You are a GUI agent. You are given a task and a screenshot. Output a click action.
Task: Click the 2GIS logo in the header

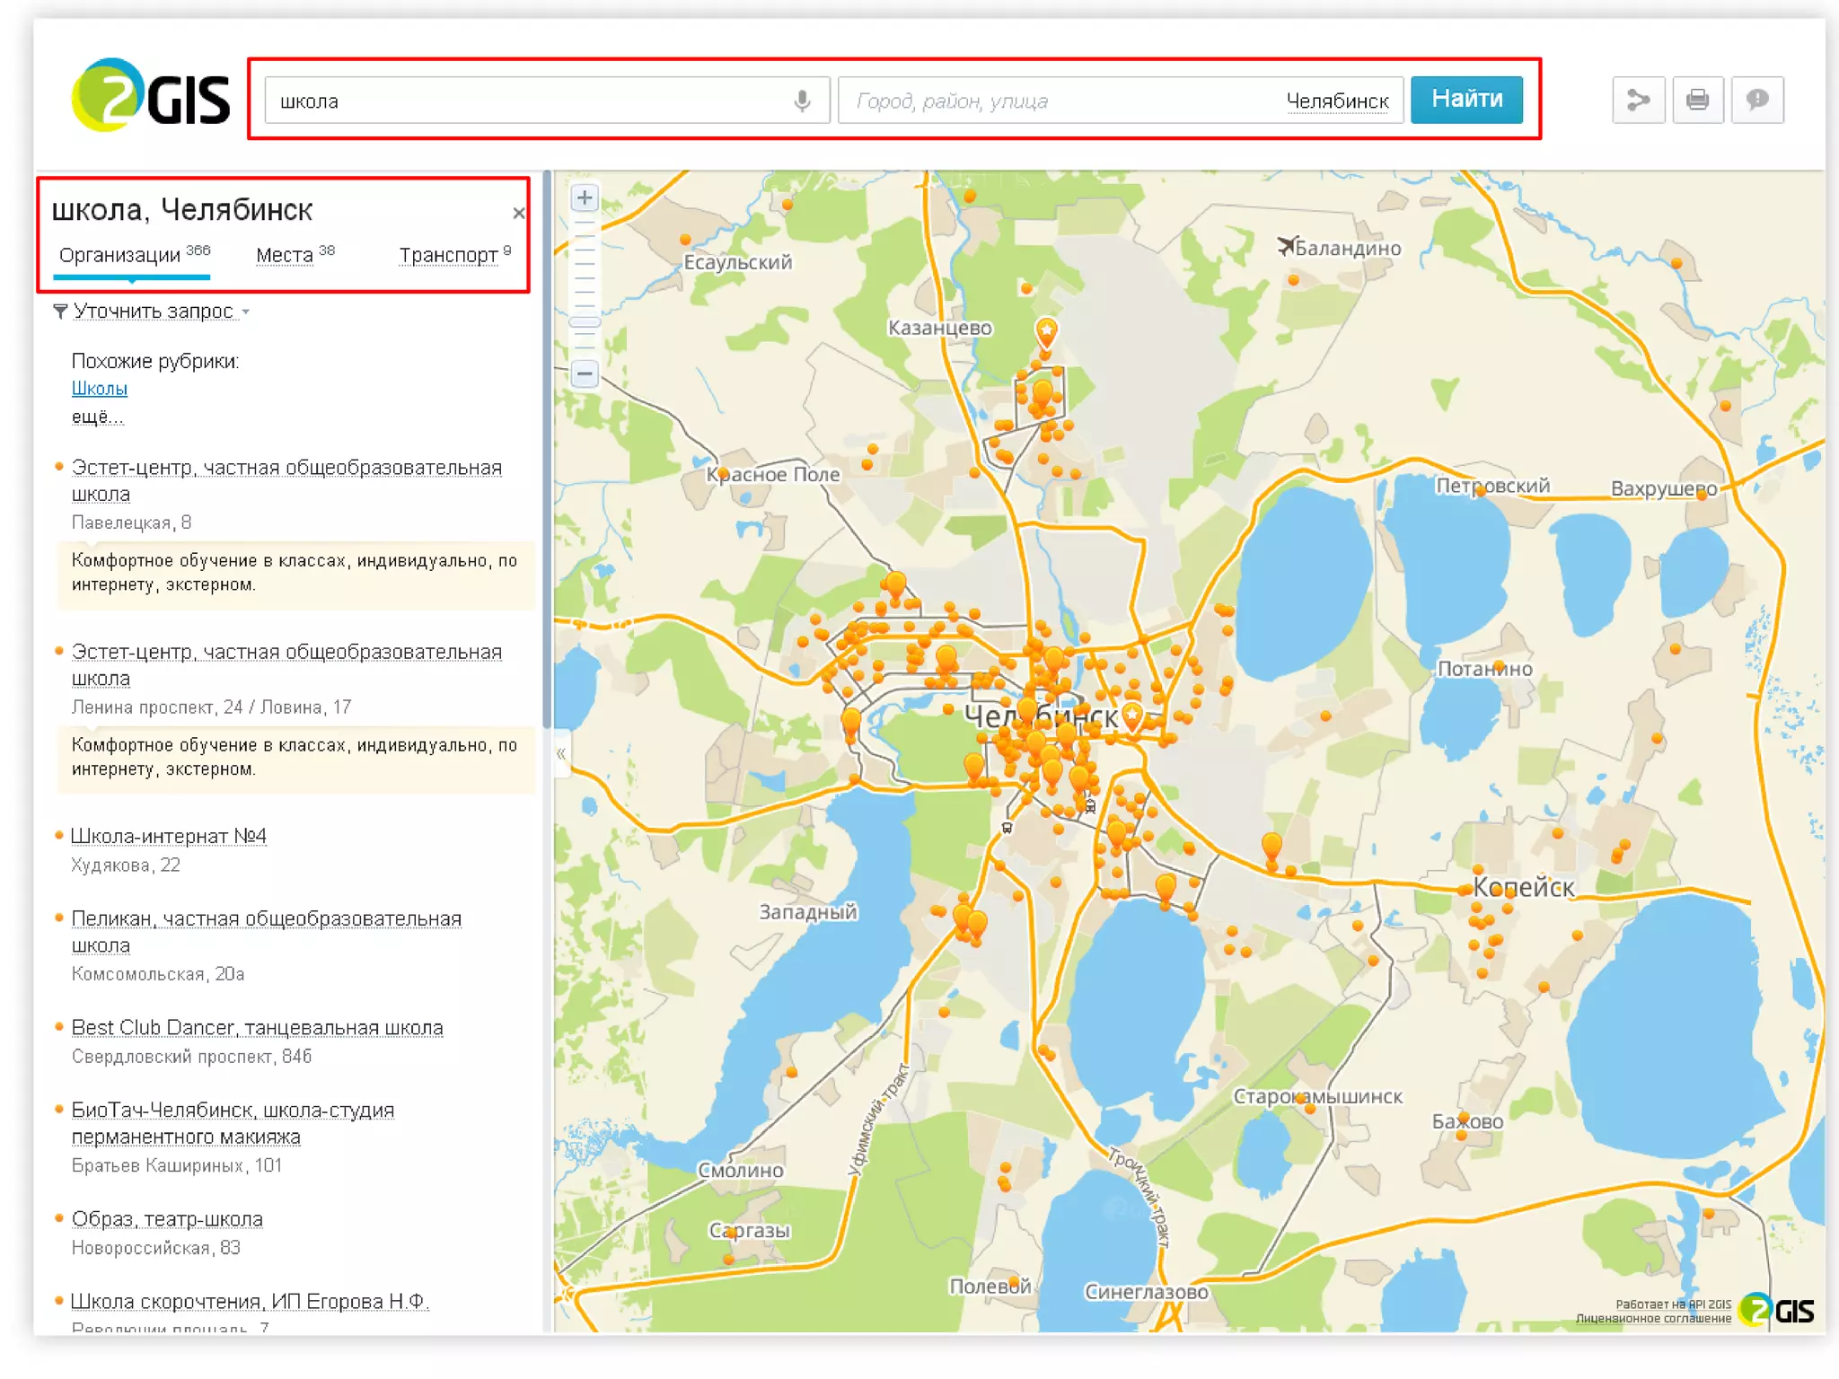pyautogui.click(x=150, y=96)
